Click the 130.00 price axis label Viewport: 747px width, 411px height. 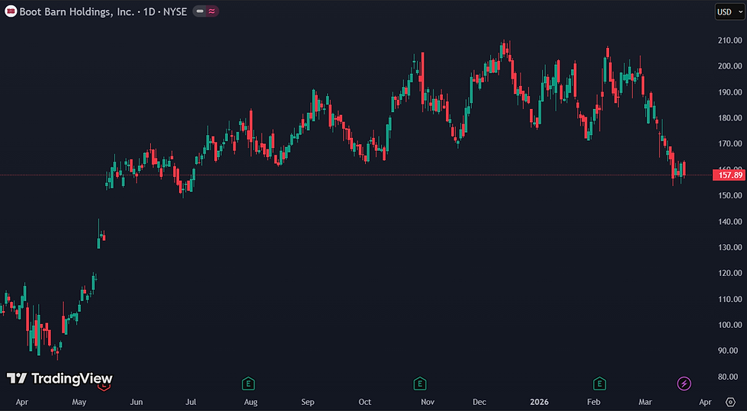[730, 247]
